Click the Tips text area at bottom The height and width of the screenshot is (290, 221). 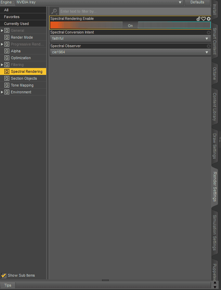(x=113, y=285)
